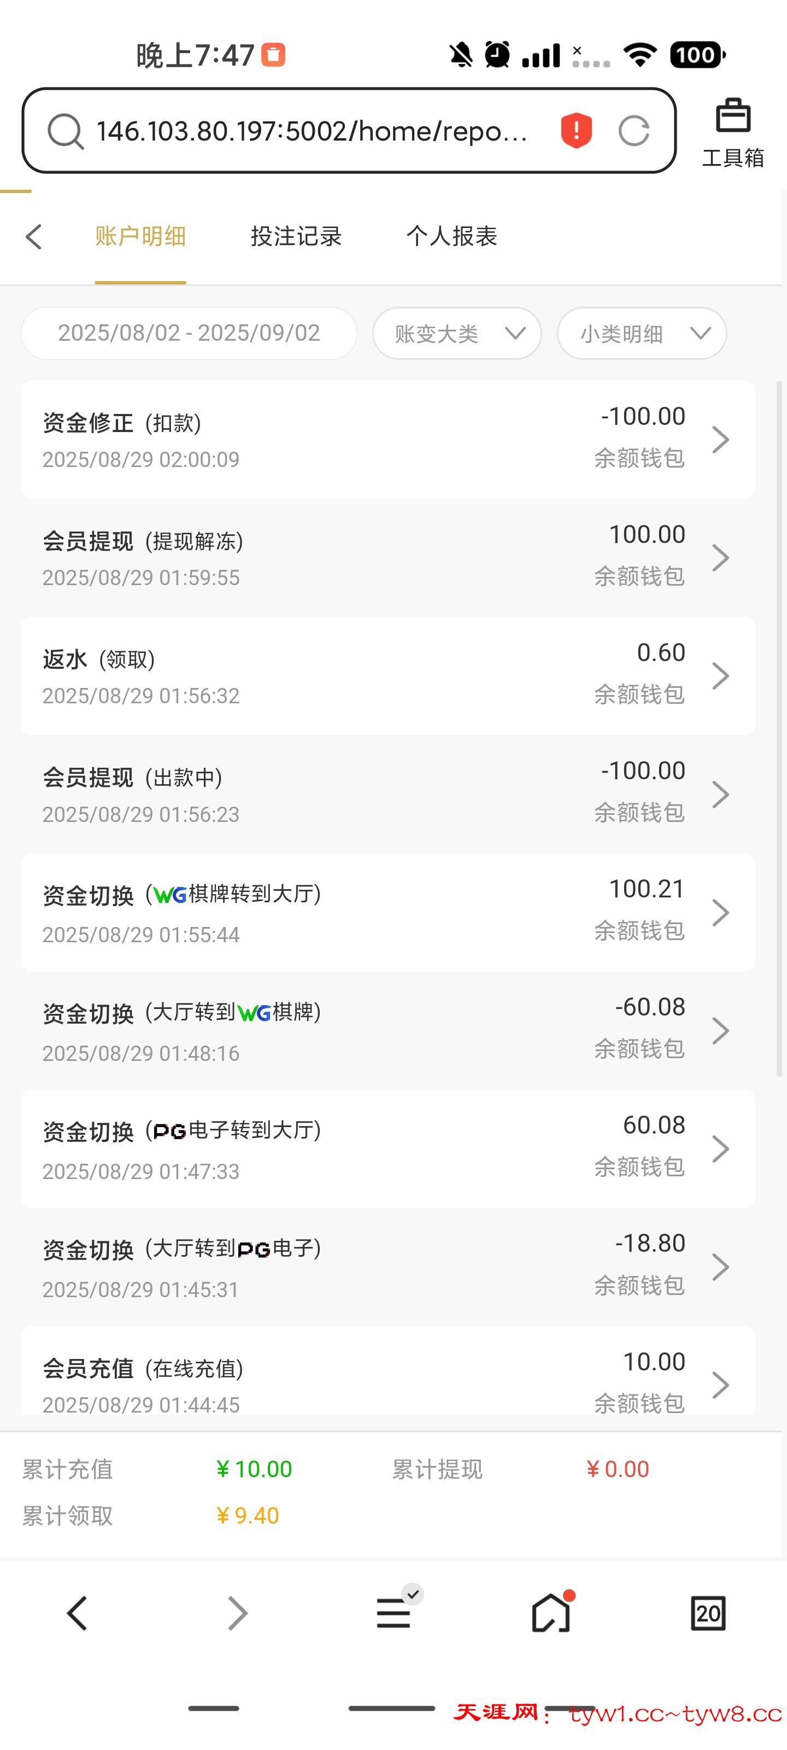
Task: Expand the 小类明细 dropdown
Action: point(642,333)
